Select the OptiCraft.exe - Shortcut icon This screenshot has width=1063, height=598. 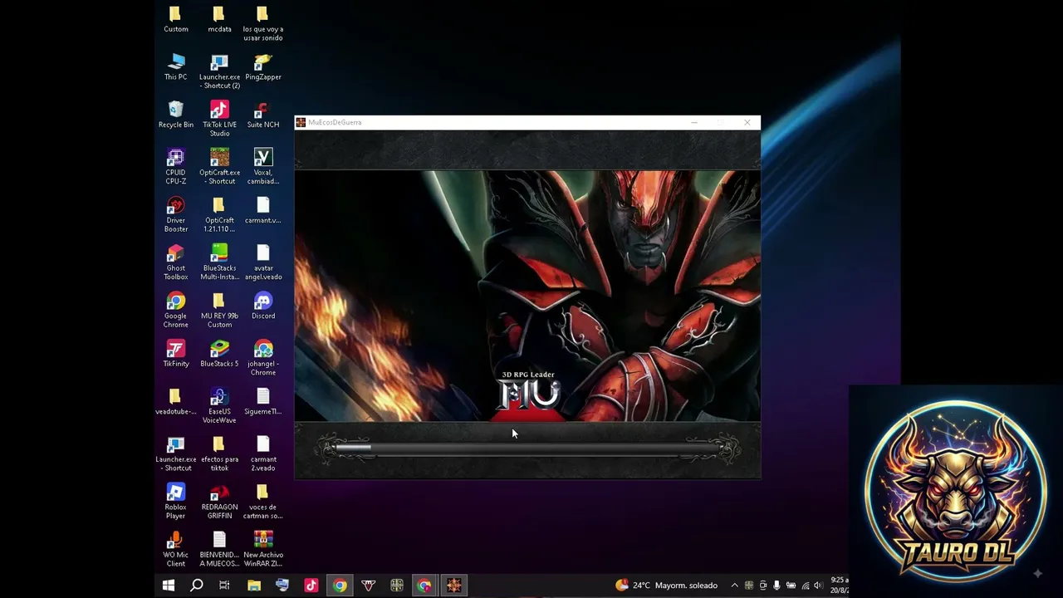(x=219, y=168)
